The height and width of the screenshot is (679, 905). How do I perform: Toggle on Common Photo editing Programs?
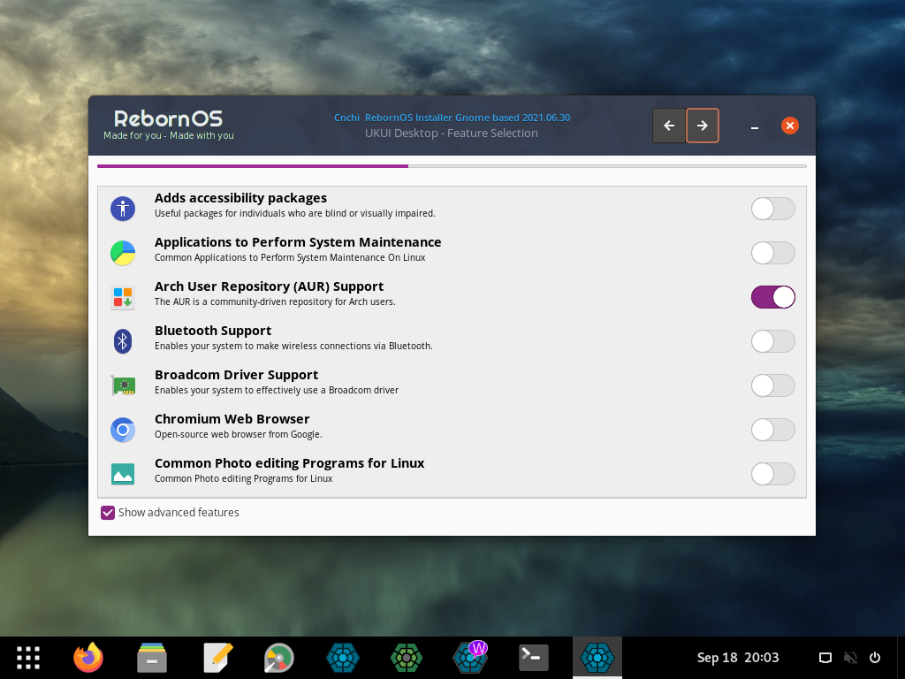772,474
